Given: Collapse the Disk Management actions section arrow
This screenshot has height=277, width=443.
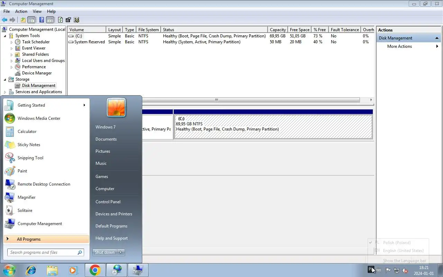Looking at the screenshot, I should [x=437, y=38].
